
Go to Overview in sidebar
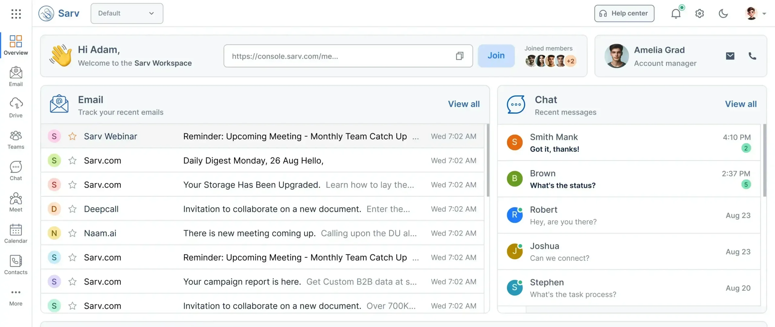(16, 45)
